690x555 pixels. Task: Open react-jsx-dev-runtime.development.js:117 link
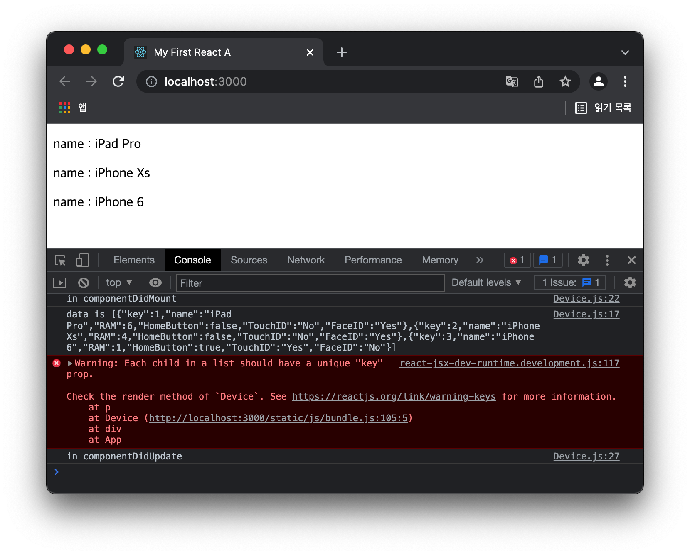(509, 363)
